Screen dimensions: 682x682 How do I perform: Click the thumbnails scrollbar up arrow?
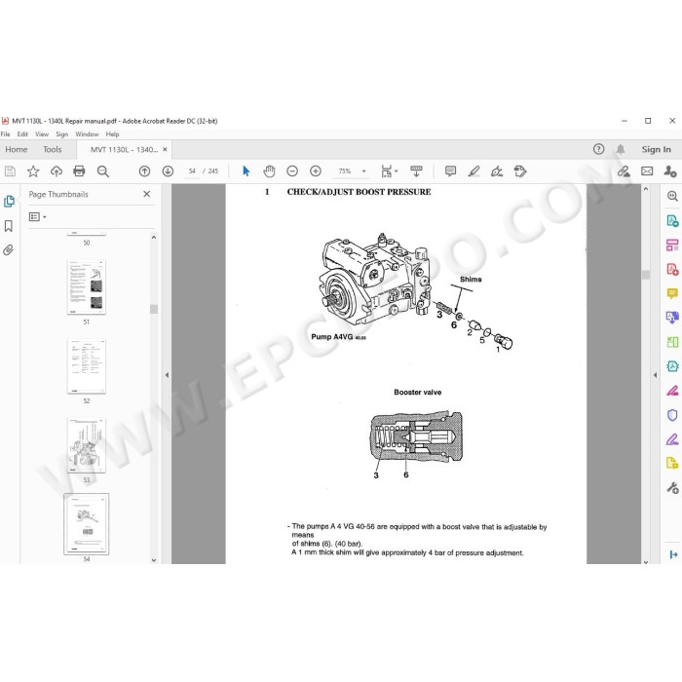point(154,237)
